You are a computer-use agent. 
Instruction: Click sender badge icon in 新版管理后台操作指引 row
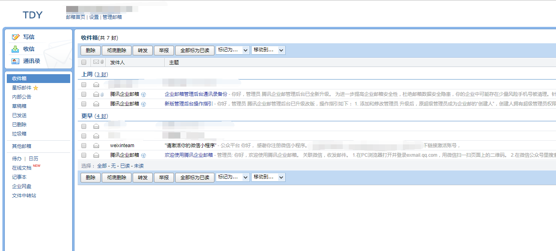144,104
